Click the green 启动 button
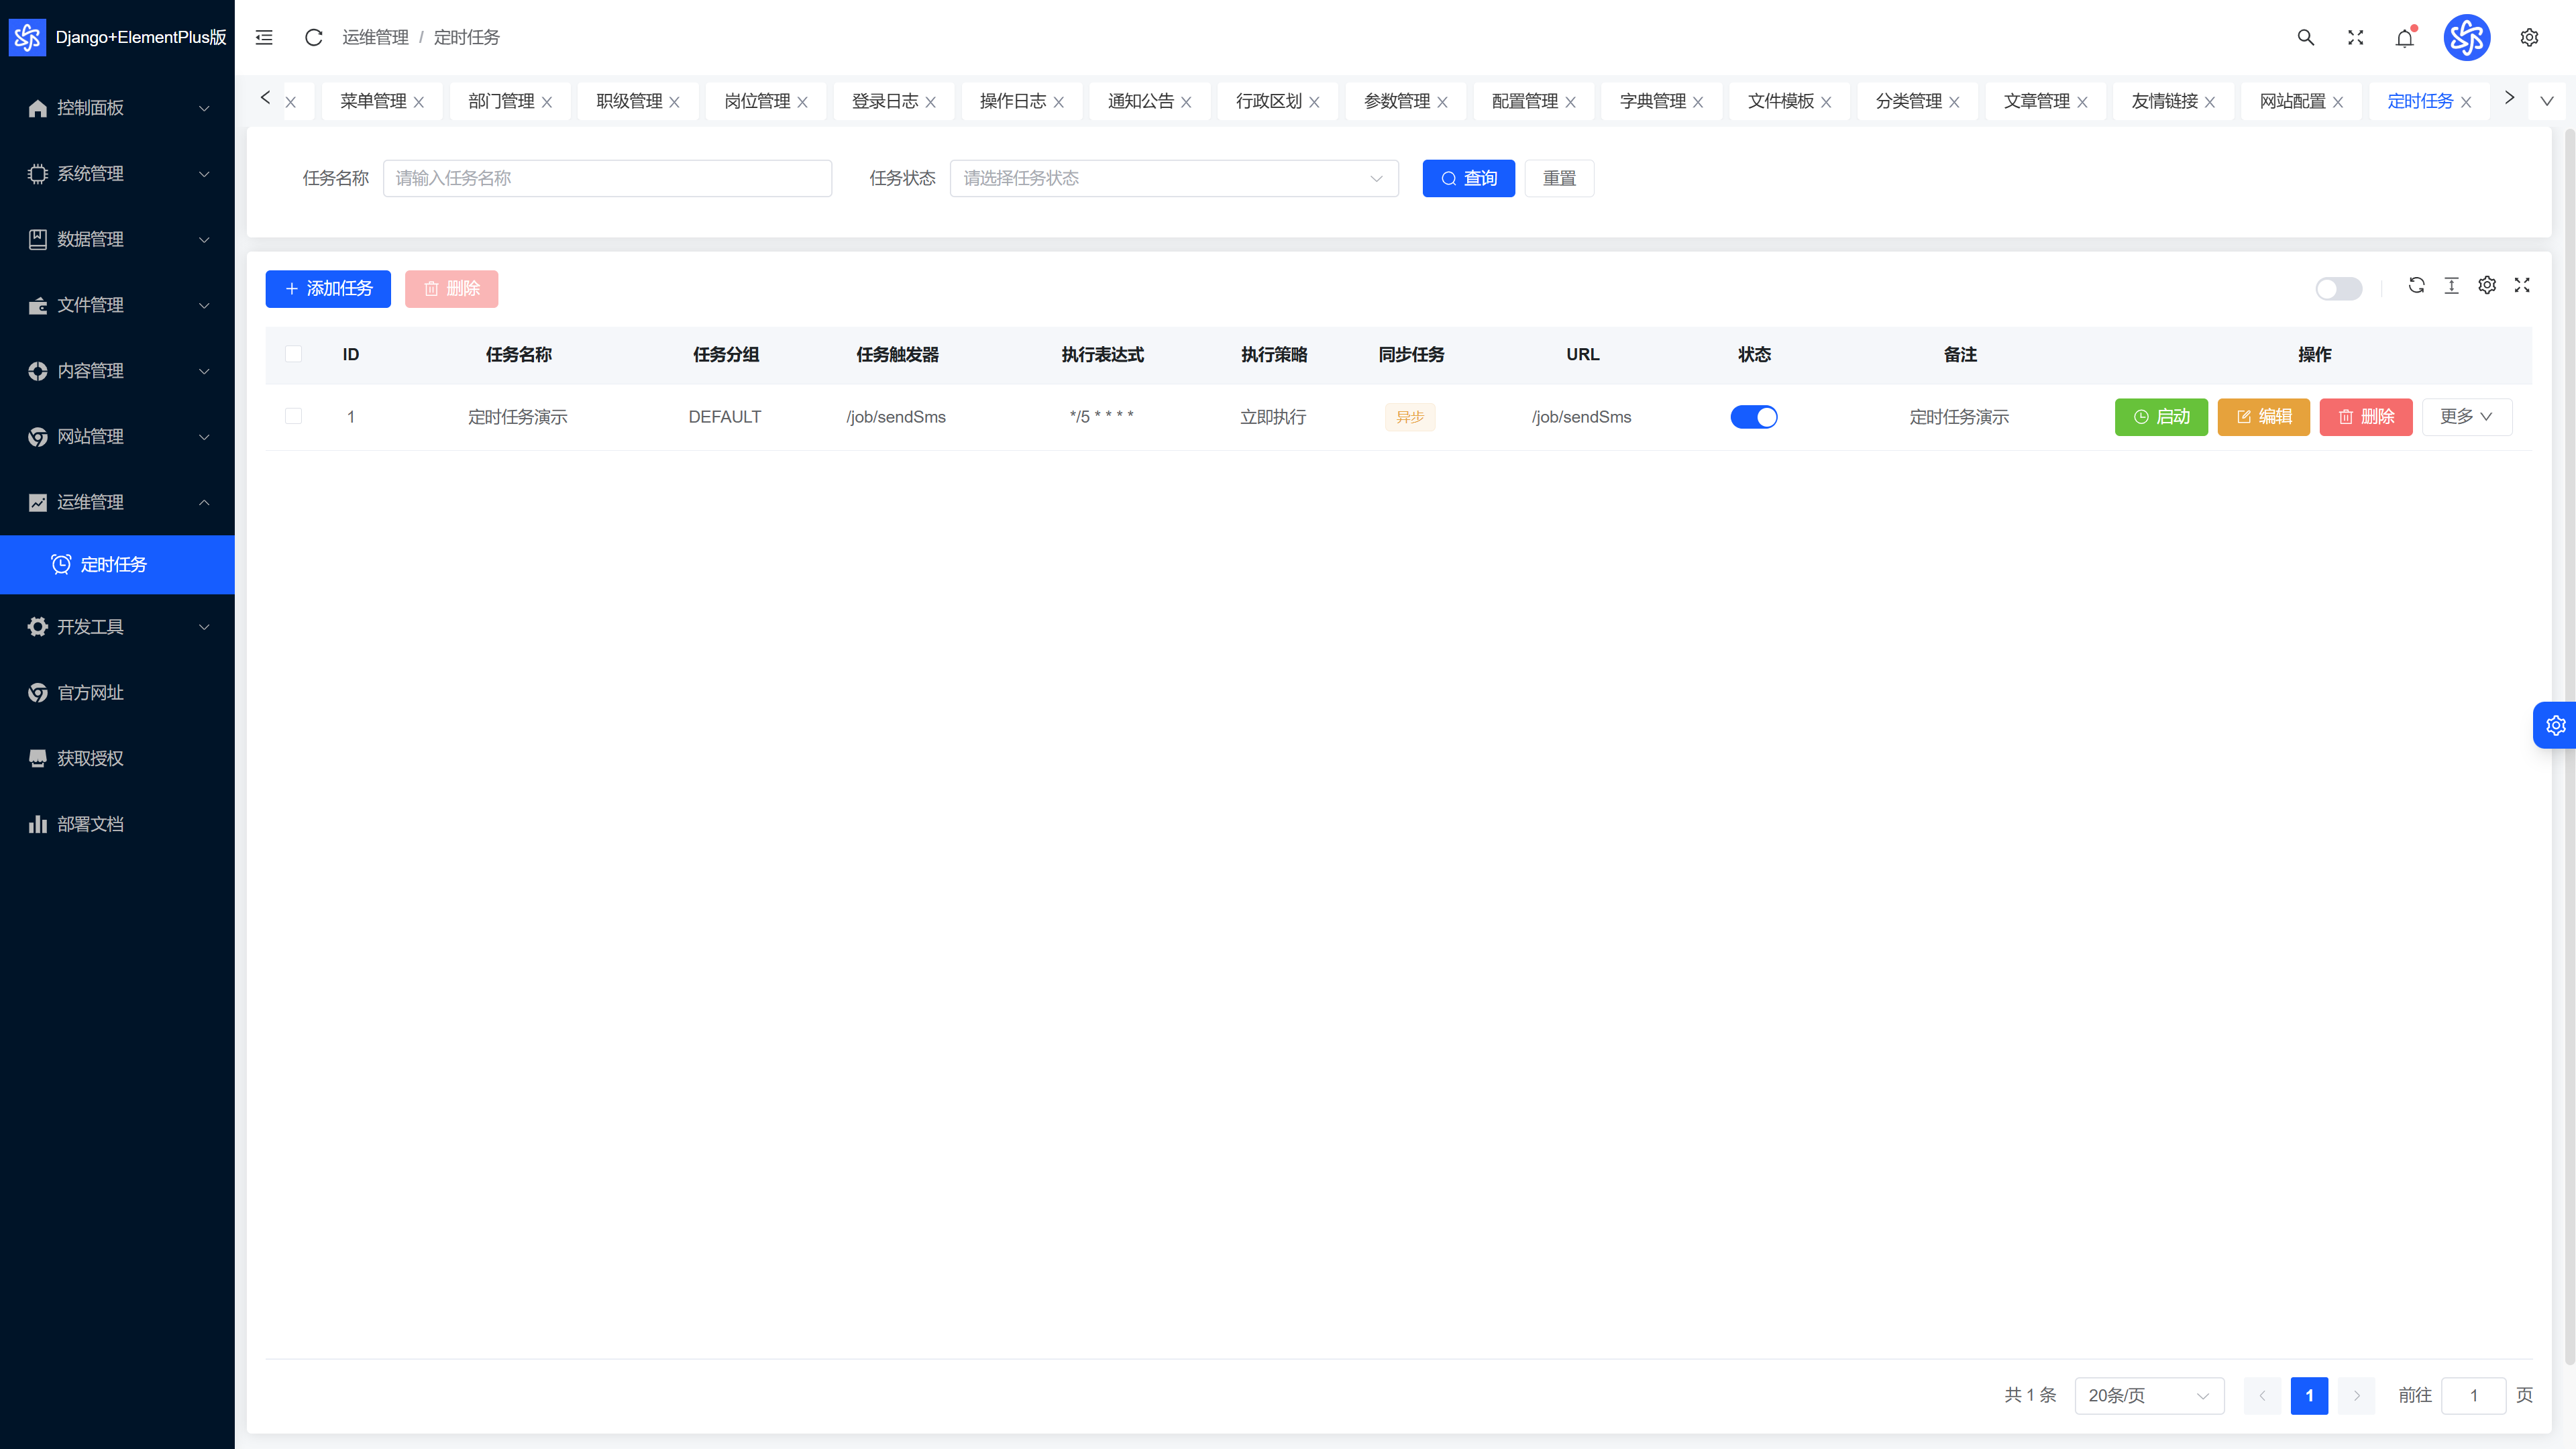Viewport: 2576px width, 1449px height. [2161, 417]
